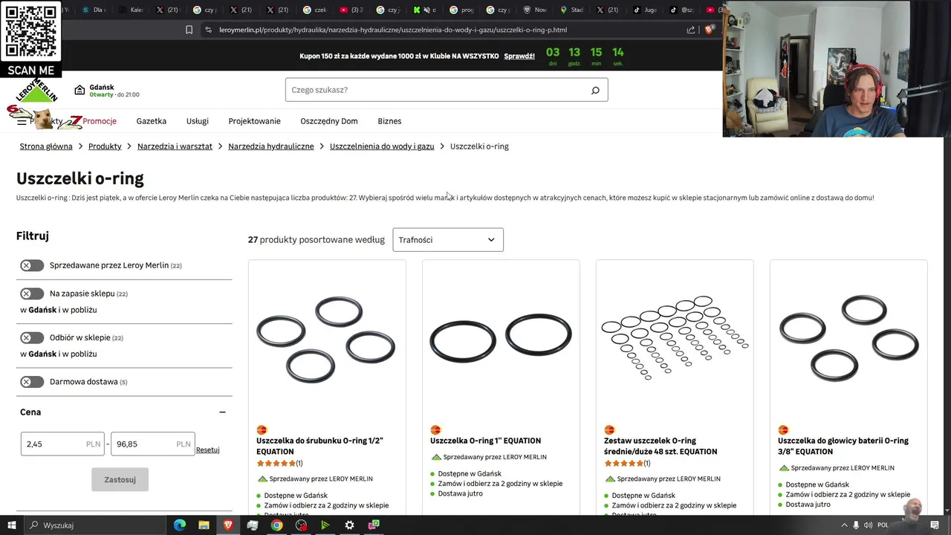Click the Windows Wyszukaj search box
The image size is (951, 535).
[x=97, y=525]
